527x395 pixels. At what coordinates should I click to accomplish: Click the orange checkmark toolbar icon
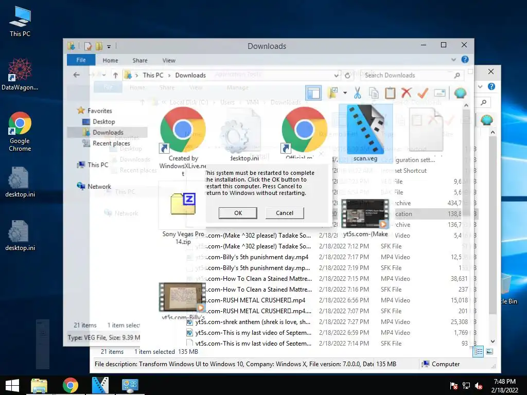point(423,93)
